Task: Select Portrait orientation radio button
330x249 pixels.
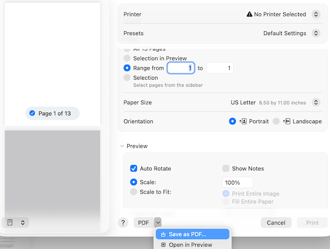Action: (232, 121)
